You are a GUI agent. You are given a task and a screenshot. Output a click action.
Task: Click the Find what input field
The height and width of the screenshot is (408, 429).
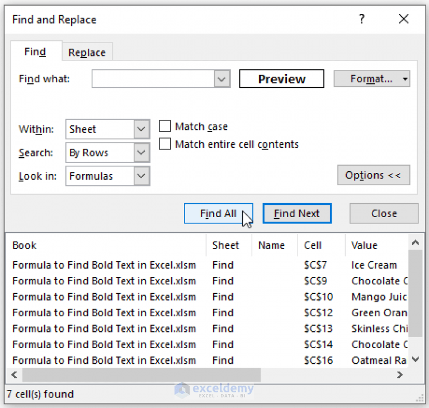tap(153, 79)
